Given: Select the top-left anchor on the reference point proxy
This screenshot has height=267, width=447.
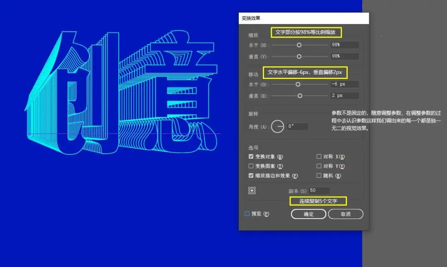Looking at the screenshot, I should (x=249, y=188).
